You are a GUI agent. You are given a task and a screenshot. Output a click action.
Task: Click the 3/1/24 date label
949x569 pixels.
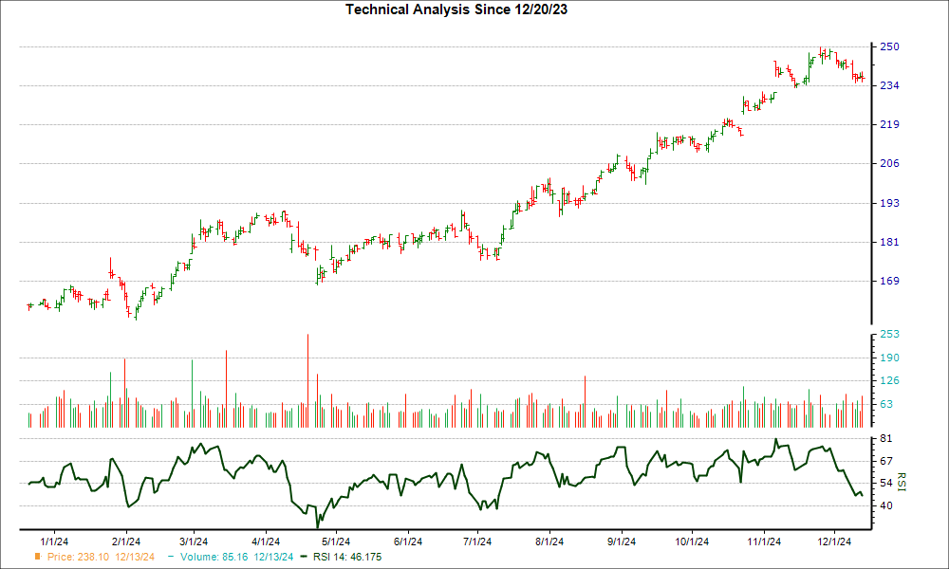[x=194, y=541]
